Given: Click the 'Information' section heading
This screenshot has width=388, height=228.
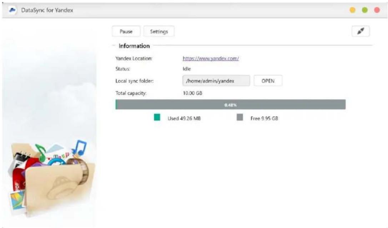Looking at the screenshot, I should click(134, 46).
